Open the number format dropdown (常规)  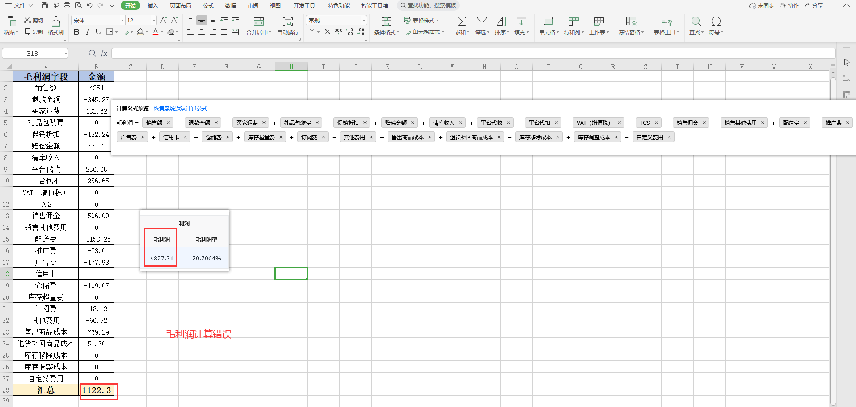coord(364,21)
